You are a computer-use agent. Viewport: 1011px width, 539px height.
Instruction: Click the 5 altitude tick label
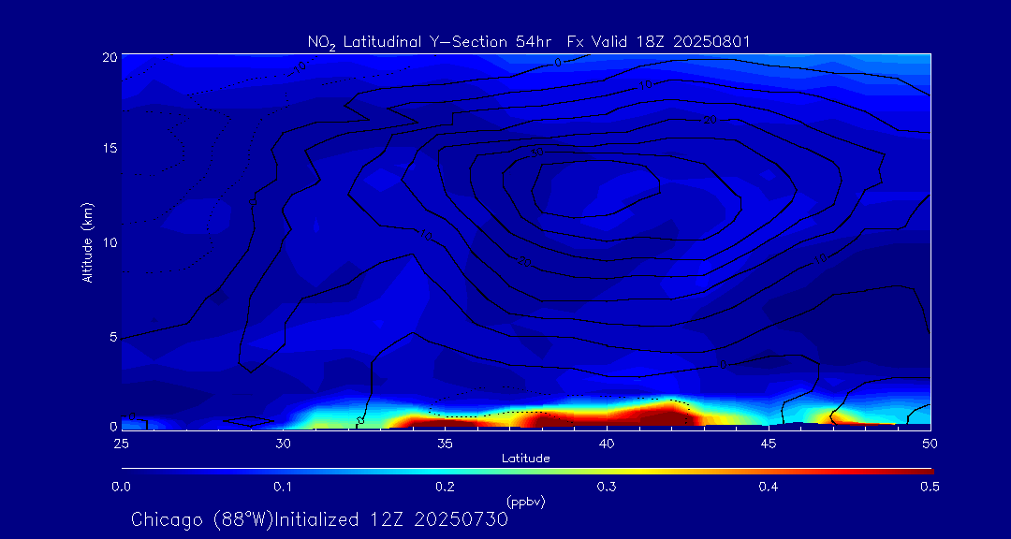[x=110, y=336]
